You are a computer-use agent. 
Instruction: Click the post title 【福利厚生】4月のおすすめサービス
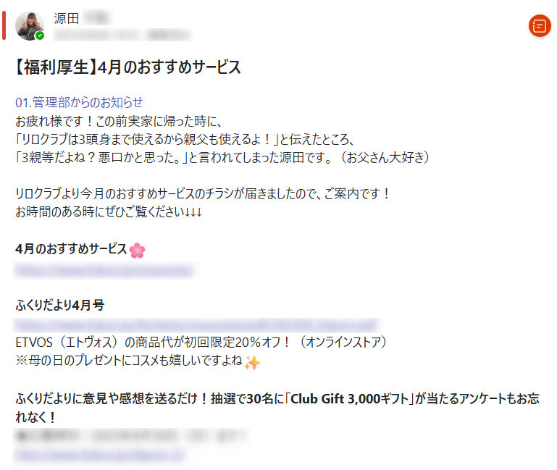tap(128, 67)
